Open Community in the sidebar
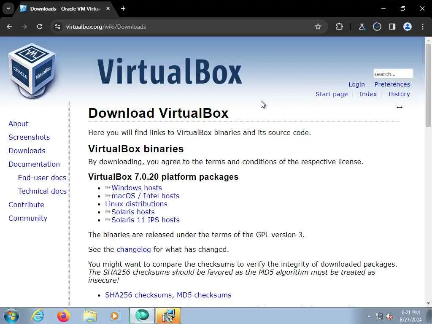 pyautogui.click(x=28, y=218)
